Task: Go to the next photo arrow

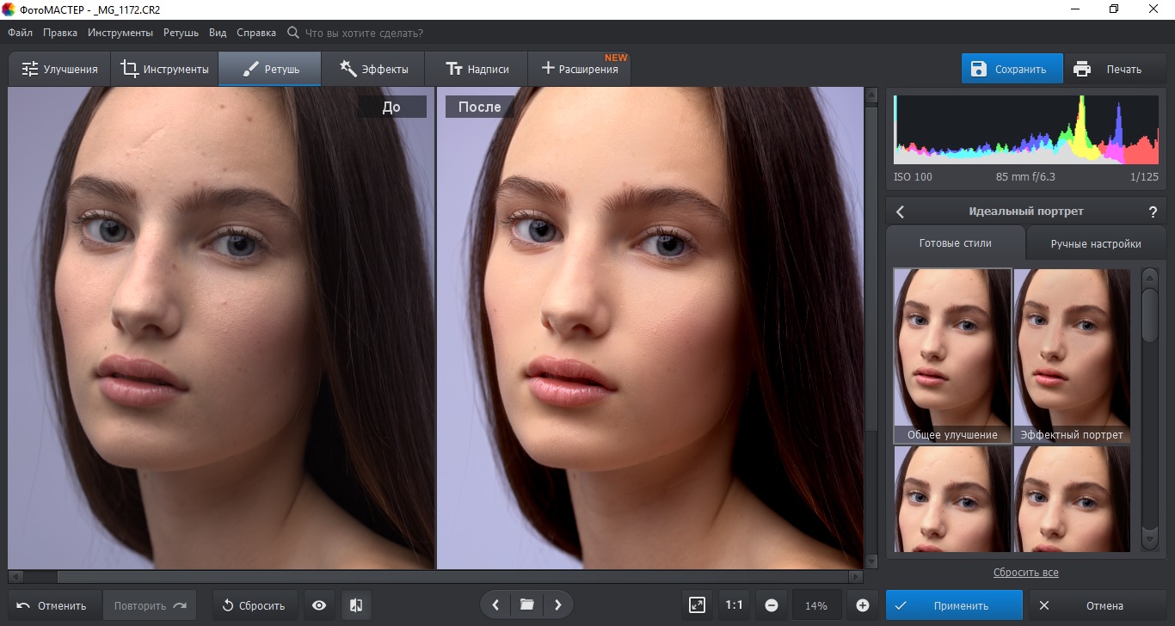Action: click(x=557, y=605)
